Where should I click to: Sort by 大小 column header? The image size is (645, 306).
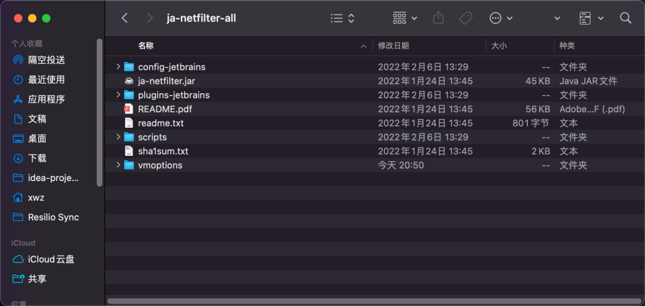pos(499,46)
